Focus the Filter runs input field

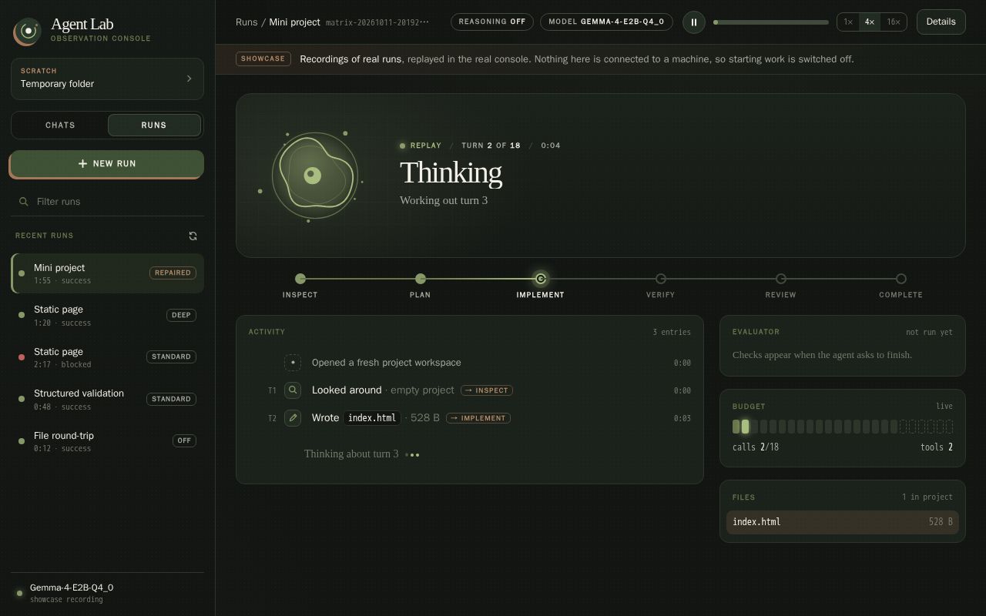[x=108, y=202]
